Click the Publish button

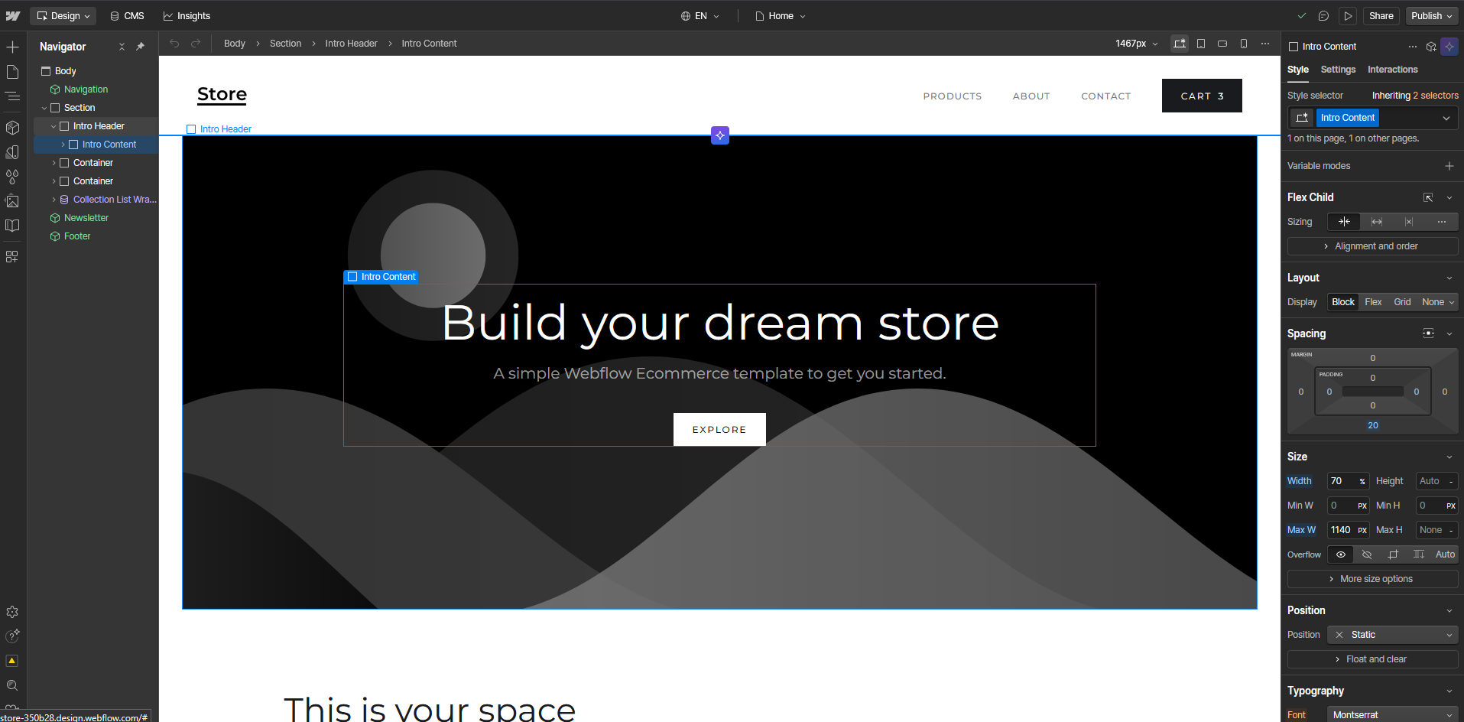(1427, 15)
